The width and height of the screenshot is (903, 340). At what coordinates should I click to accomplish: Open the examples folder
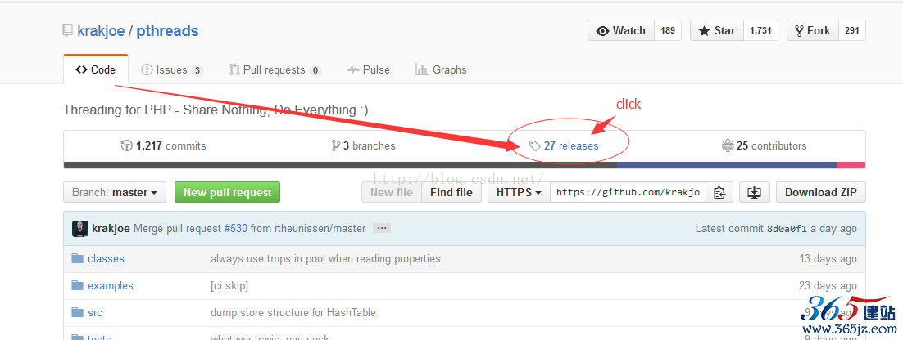tap(111, 285)
